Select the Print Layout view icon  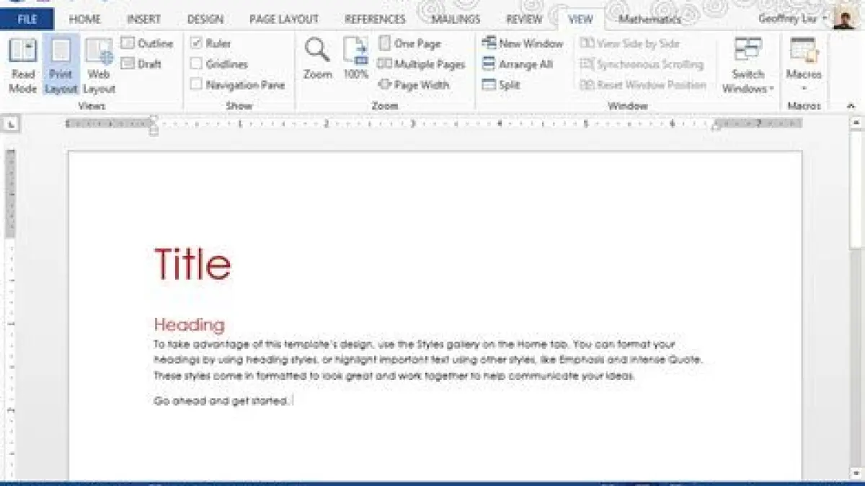61,66
